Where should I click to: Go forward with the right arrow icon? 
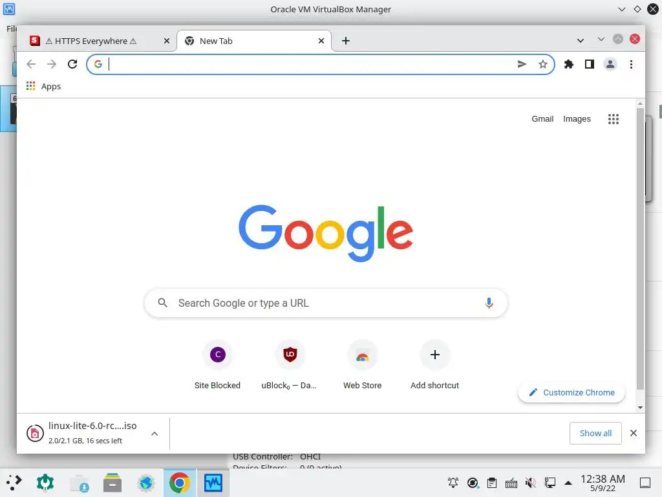52,64
